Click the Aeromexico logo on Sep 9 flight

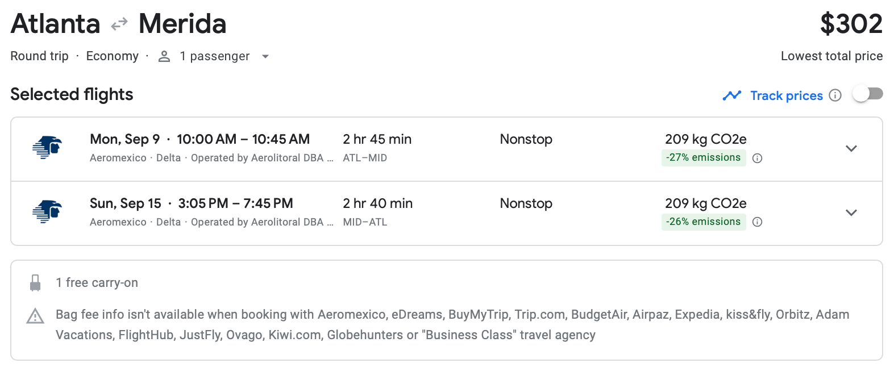point(47,148)
